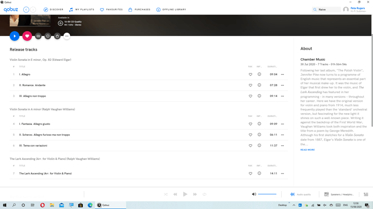
Task: Show info for I. Fantasia. Allegro giusto
Action: tap(259, 124)
